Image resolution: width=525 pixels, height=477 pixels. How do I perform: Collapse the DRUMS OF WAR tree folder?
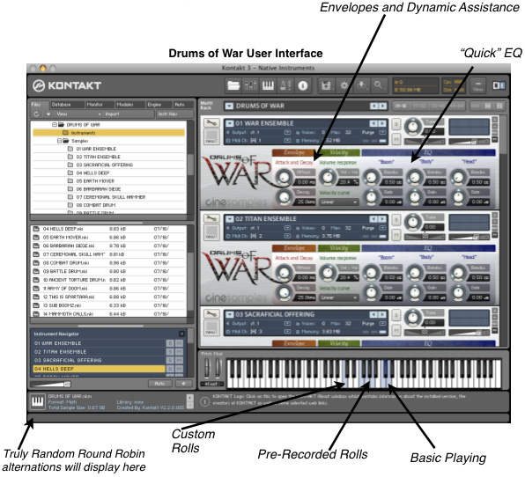click(55, 125)
